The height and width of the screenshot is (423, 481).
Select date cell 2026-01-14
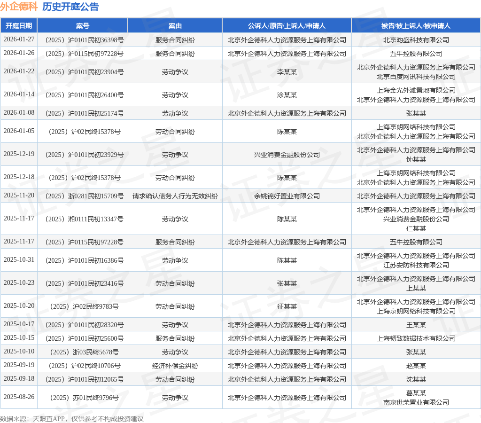pyautogui.click(x=19, y=94)
